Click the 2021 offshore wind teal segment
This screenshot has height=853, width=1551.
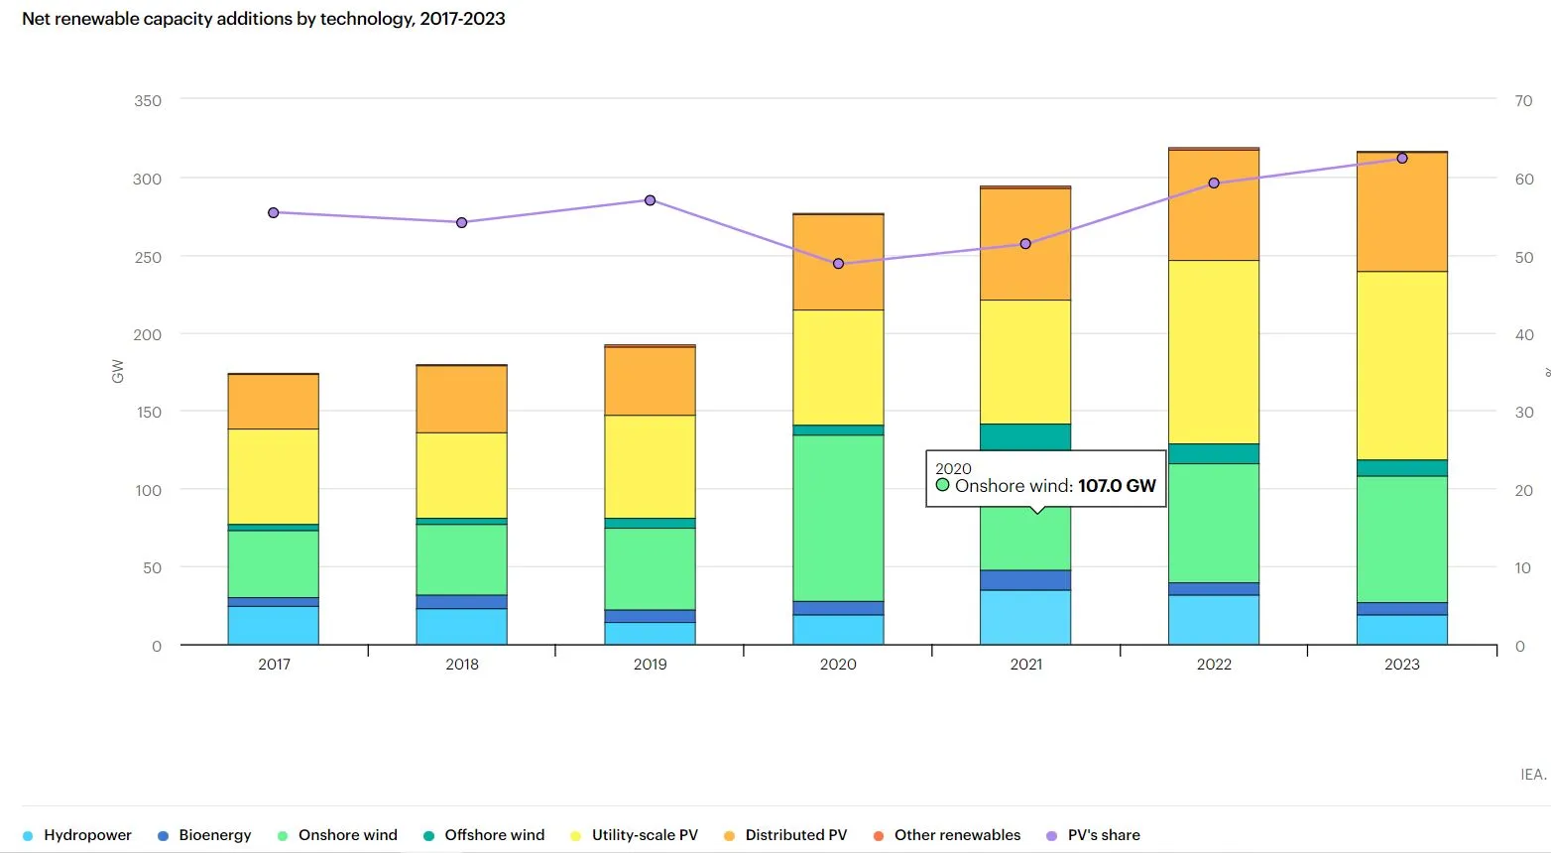point(1026,436)
